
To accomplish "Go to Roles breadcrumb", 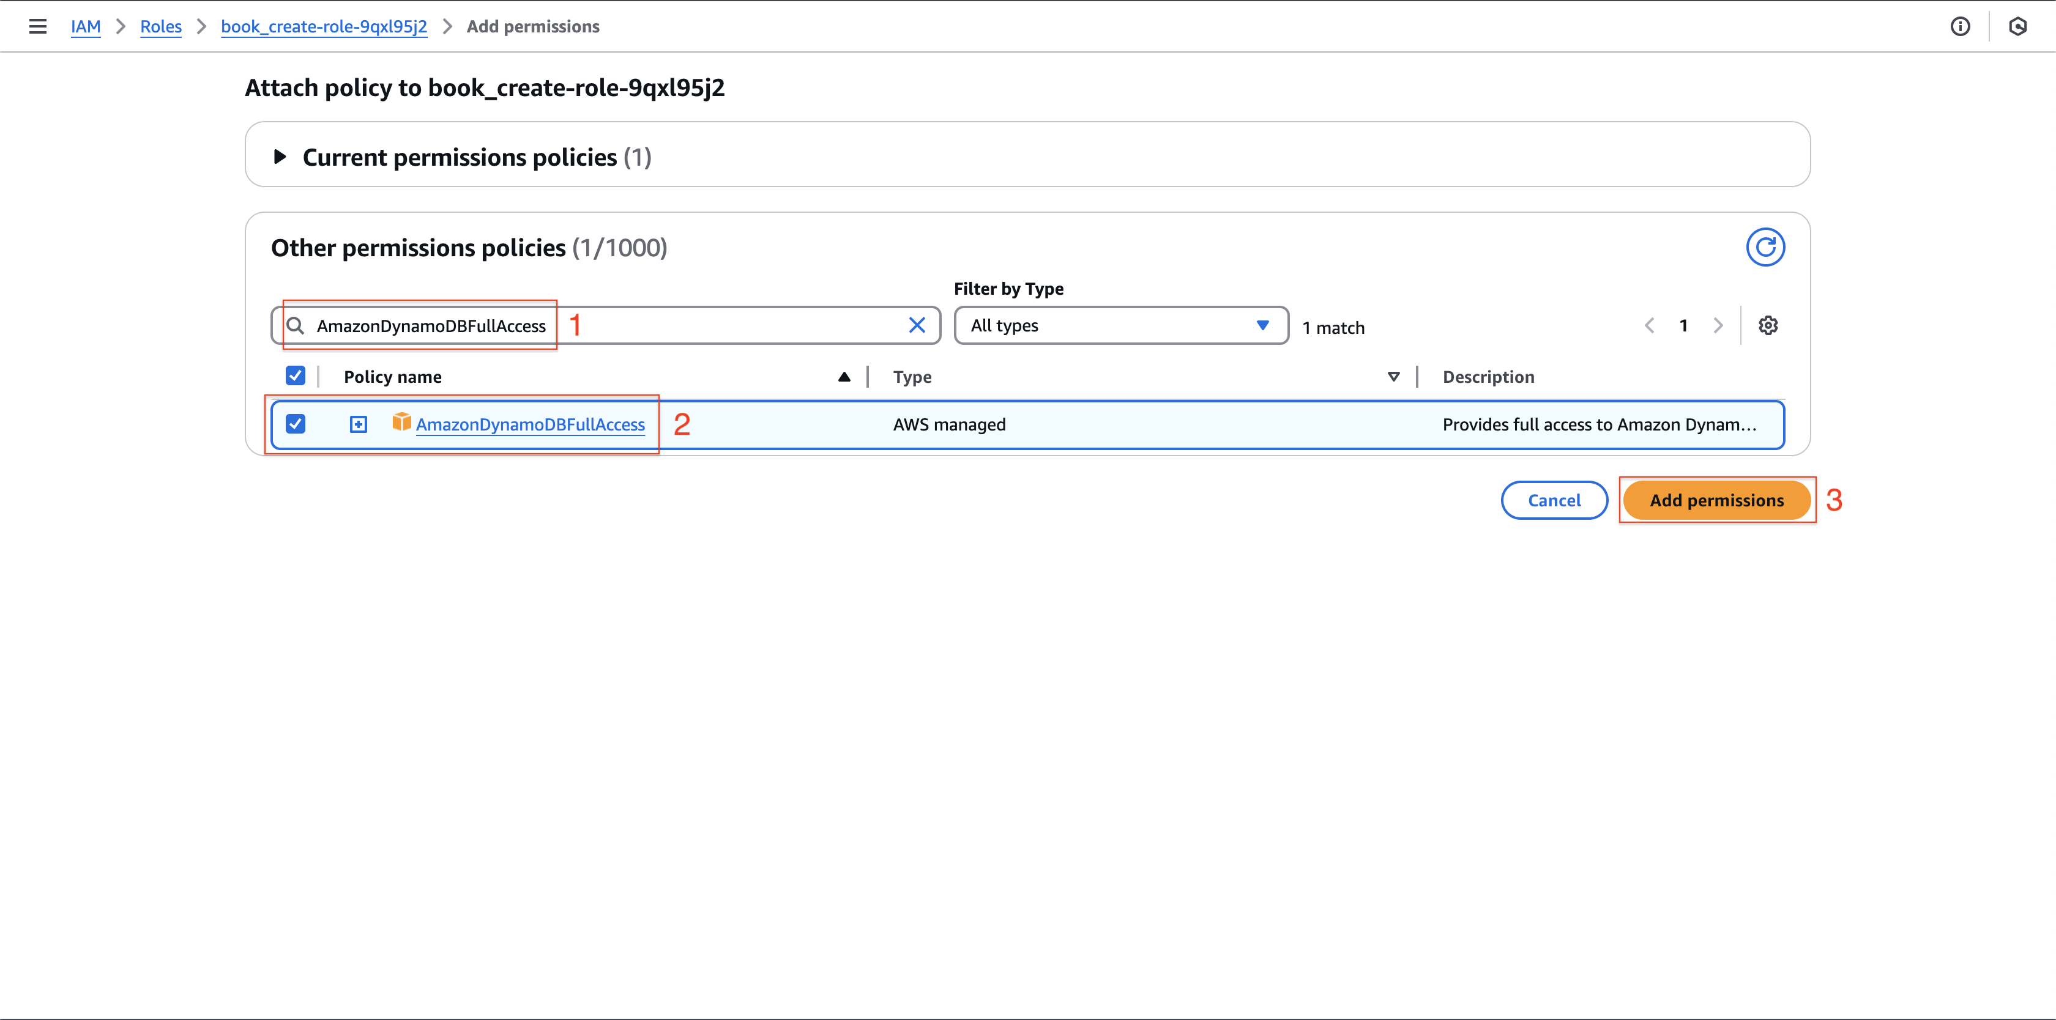I will pos(160,26).
